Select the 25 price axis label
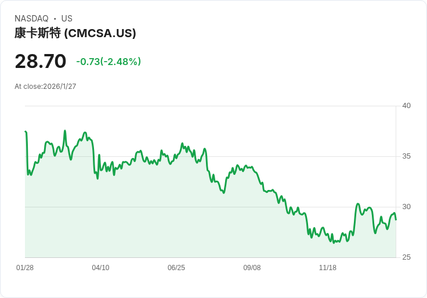Image resolution: width=427 pixels, height=298 pixels. pyautogui.click(x=406, y=257)
